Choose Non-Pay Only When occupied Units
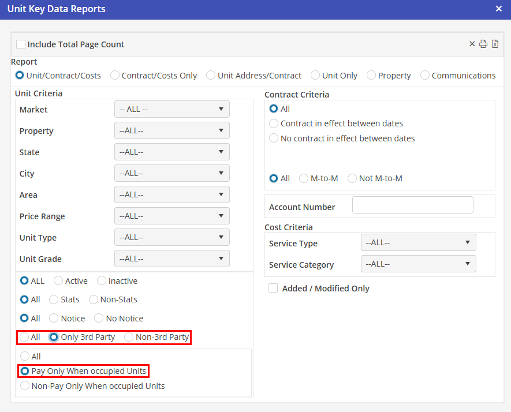Screen dimensions: 511x412 [25, 386]
